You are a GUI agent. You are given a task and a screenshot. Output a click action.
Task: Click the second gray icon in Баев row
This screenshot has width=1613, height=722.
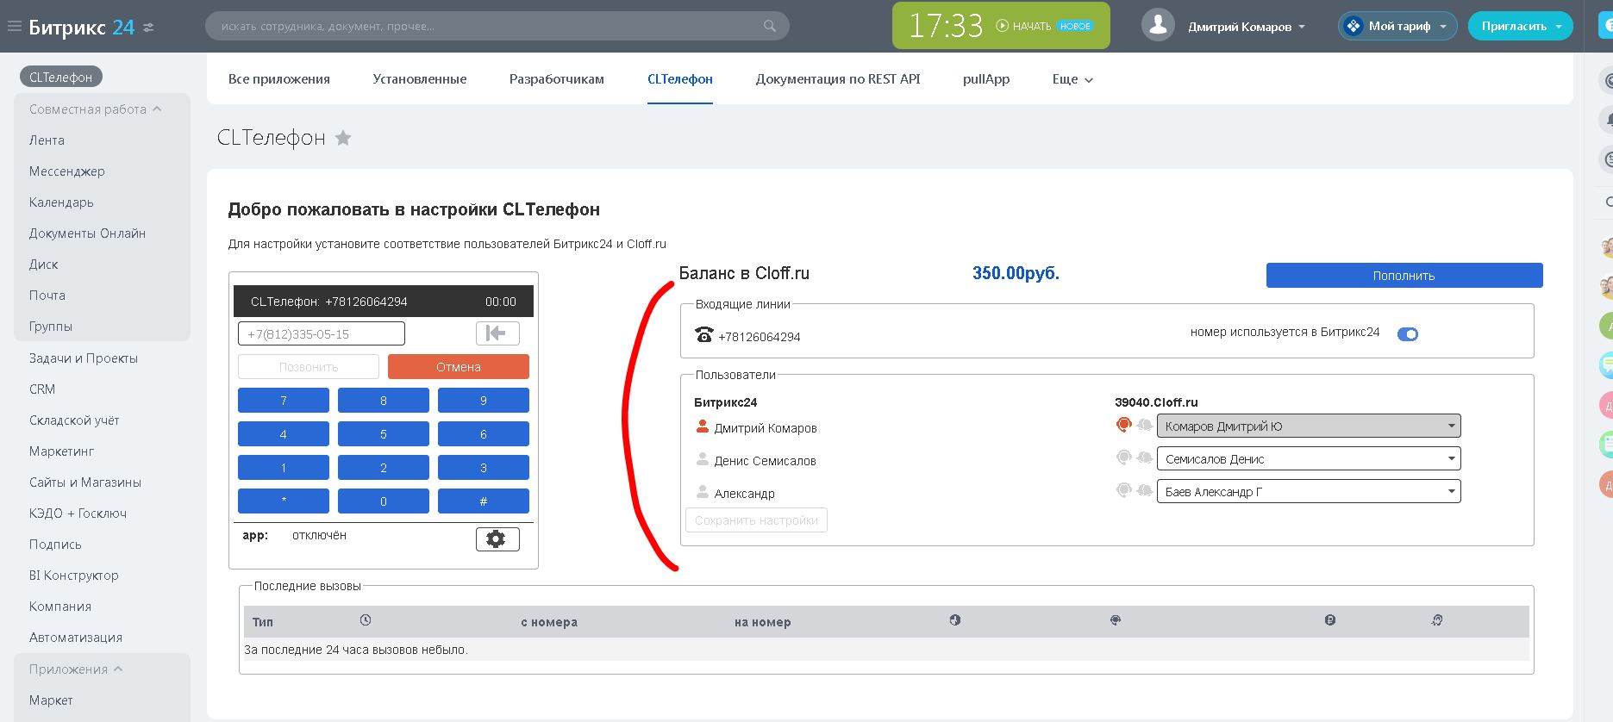click(x=1145, y=490)
